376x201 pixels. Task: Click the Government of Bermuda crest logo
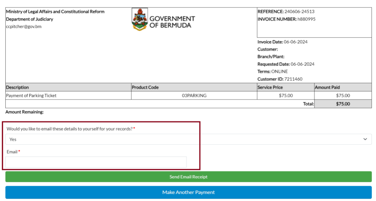pos(140,19)
